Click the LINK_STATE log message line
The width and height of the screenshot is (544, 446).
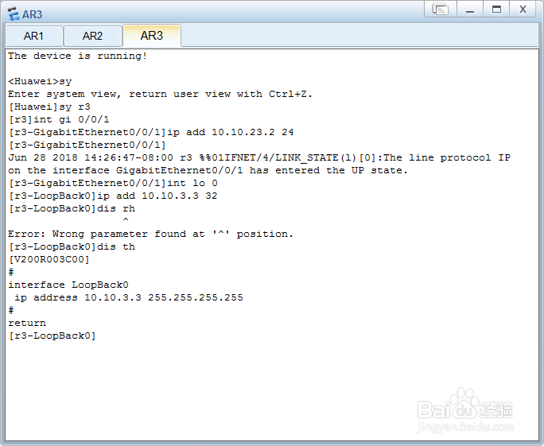[x=259, y=164]
